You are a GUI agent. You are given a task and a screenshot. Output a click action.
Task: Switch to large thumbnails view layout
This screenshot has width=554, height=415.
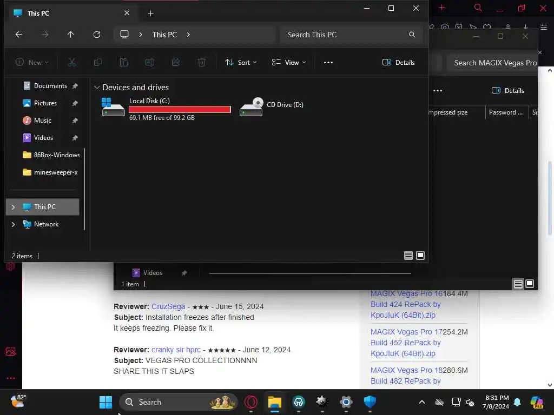420,256
